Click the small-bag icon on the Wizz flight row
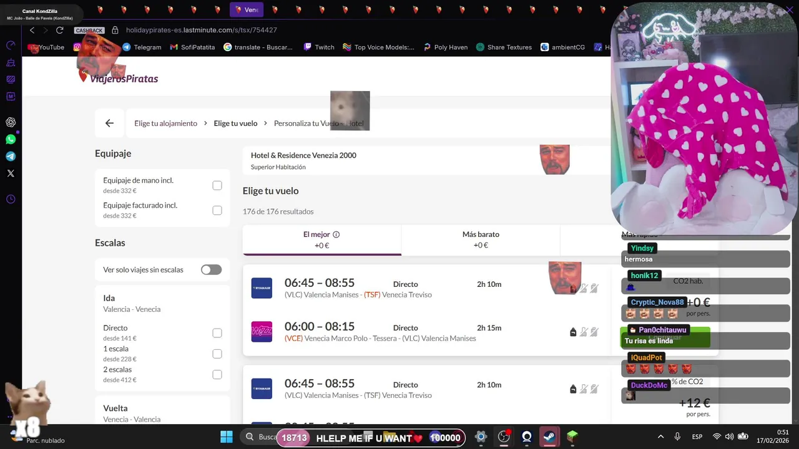 (x=573, y=332)
